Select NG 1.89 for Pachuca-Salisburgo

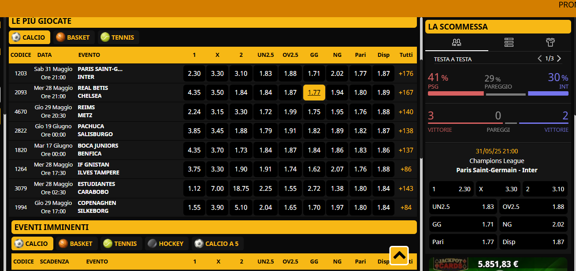tap(337, 131)
